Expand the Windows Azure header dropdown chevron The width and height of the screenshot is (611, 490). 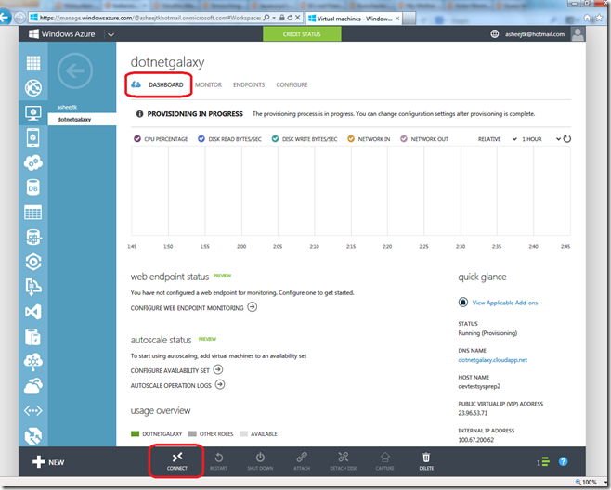pos(110,34)
